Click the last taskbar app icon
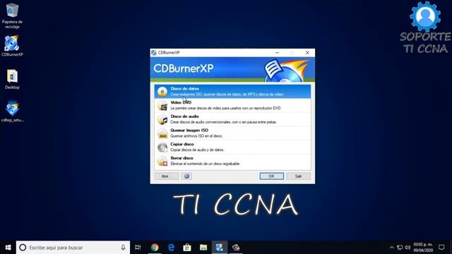The width and height of the screenshot is (452, 254). point(236,248)
